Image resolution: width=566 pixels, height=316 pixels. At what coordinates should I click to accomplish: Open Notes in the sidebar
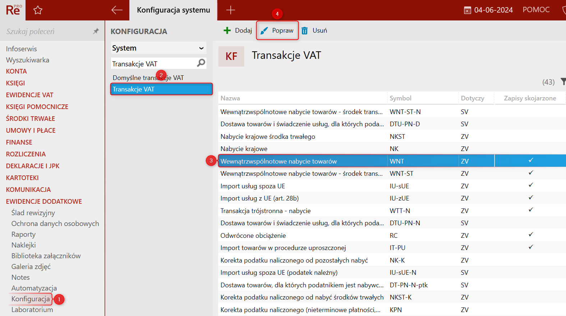pos(20,277)
